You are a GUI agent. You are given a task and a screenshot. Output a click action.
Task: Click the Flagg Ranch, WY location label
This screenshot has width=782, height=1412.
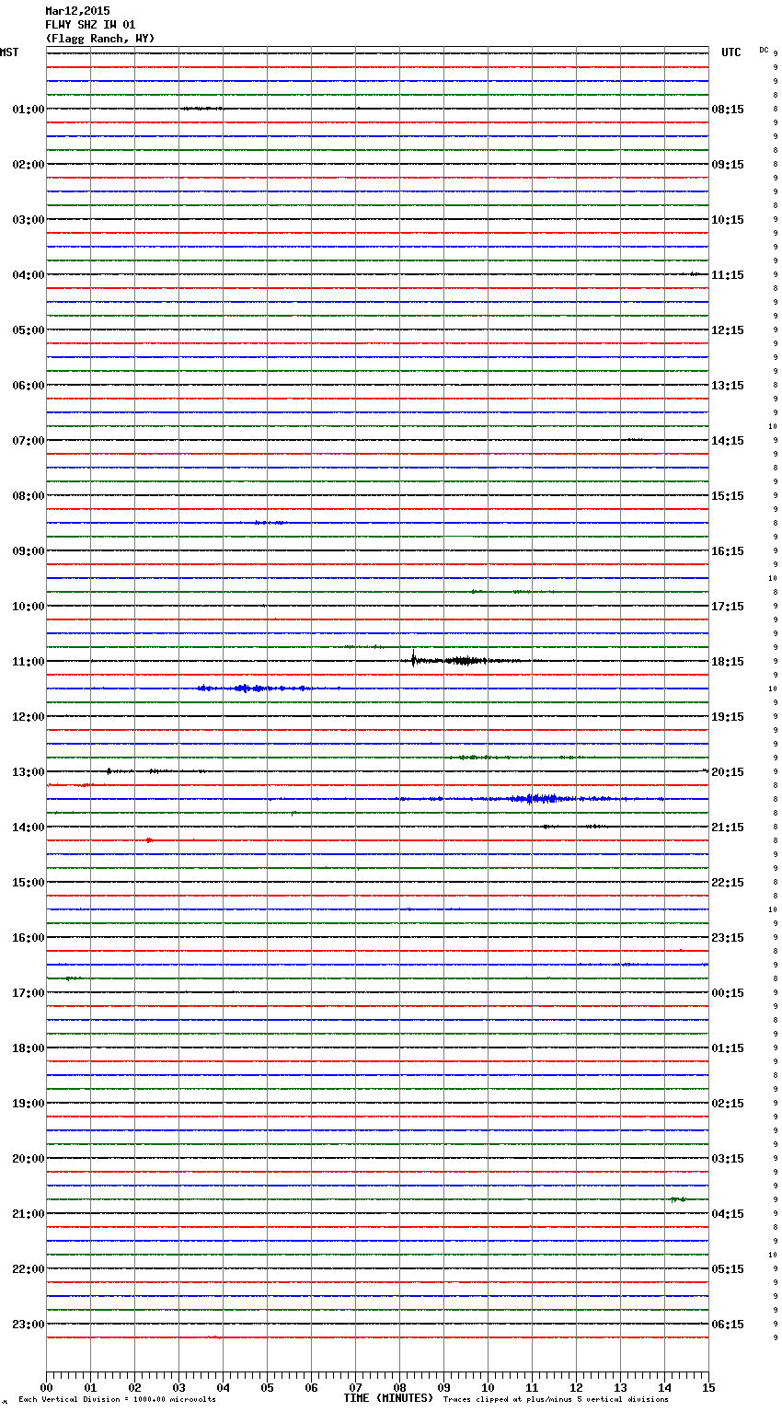coord(100,39)
